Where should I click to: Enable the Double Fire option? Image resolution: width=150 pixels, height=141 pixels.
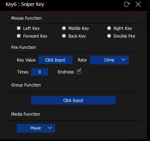pyautogui.click(x=109, y=36)
